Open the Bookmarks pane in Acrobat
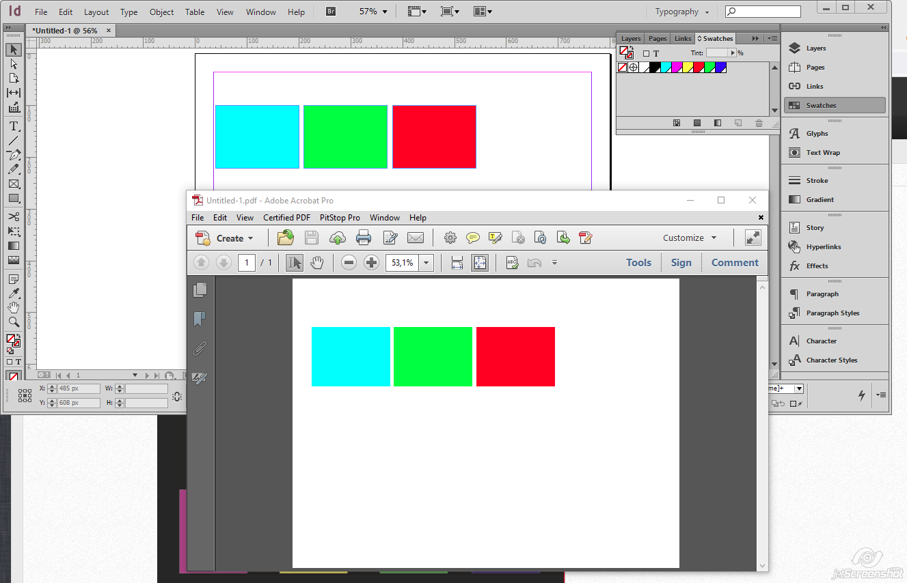This screenshot has height=583, width=907. click(x=200, y=319)
